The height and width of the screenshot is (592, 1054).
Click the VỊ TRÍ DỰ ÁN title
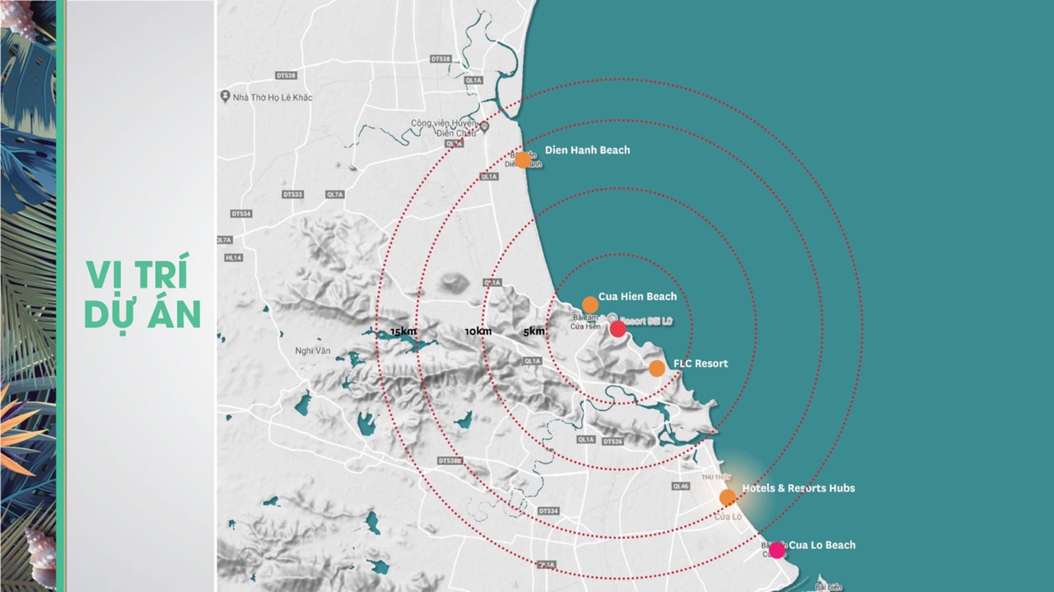click(142, 294)
